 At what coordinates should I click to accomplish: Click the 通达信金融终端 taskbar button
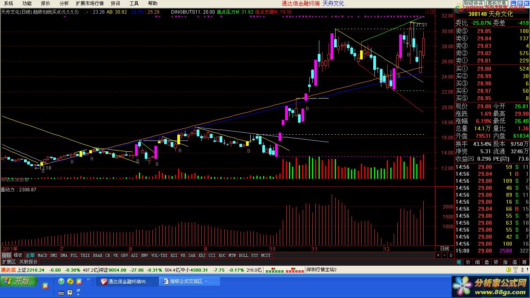(127, 281)
